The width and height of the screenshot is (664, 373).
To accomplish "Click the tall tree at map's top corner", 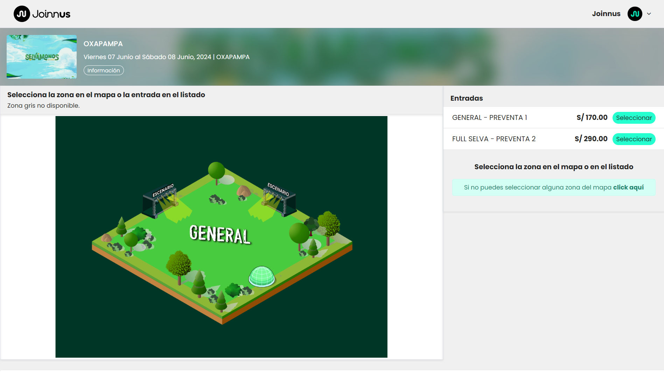I will (x=216, y=171).
